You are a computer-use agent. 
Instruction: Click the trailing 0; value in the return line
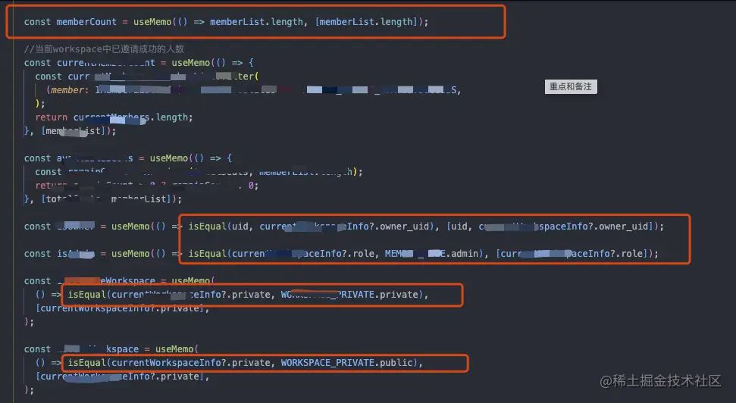tap(253, 186)
